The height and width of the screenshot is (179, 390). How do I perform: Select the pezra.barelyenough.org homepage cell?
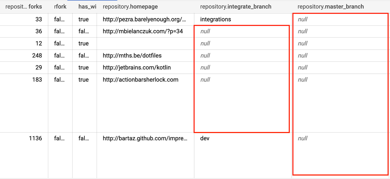tap(144, 19)
